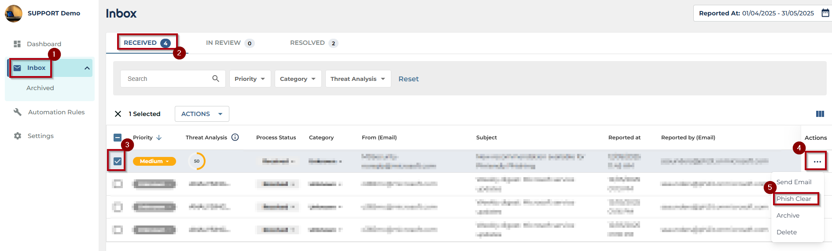Check the second email row checkbox

(x=118, y=184)
